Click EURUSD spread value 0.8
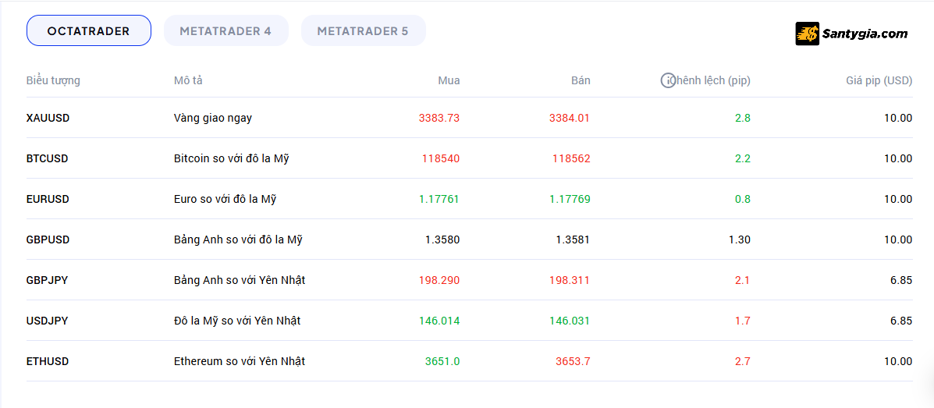 pos(743,199)
